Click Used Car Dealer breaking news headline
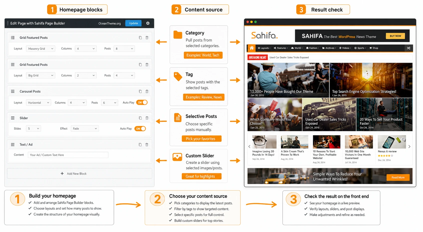423x232 pixels. click(x=289, y=57)
